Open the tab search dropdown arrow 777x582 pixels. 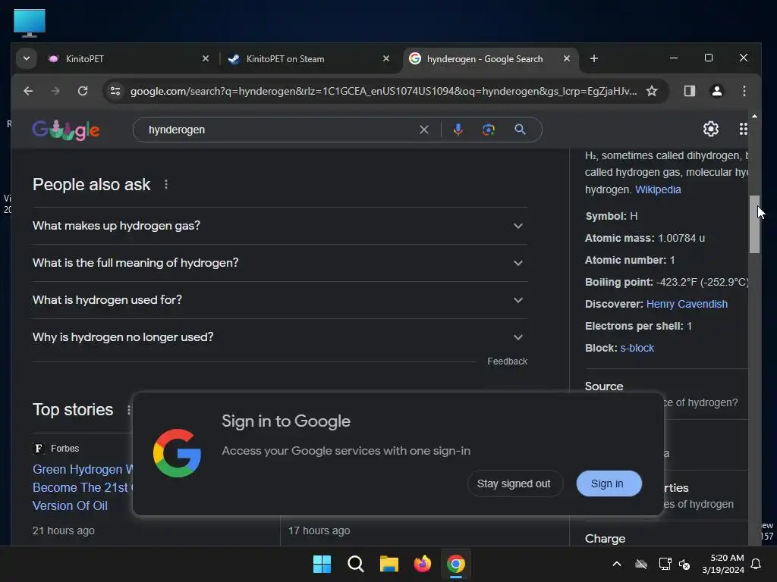coord(27,58)
